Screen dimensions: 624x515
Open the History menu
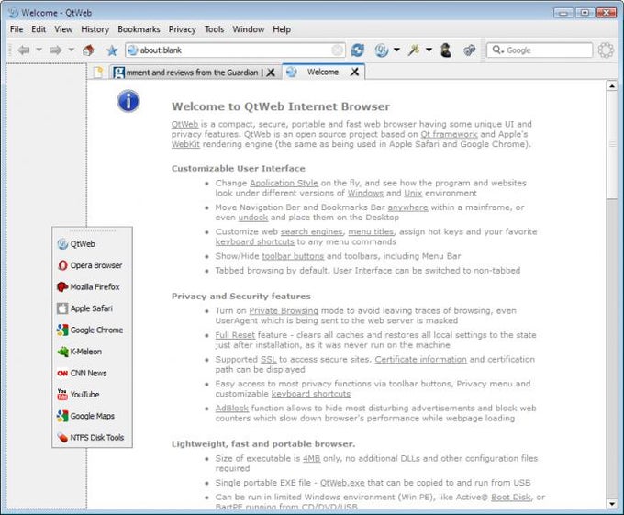[95, 29]
